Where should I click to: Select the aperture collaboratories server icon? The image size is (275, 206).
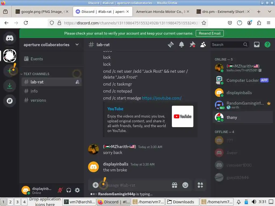point(10,56)
